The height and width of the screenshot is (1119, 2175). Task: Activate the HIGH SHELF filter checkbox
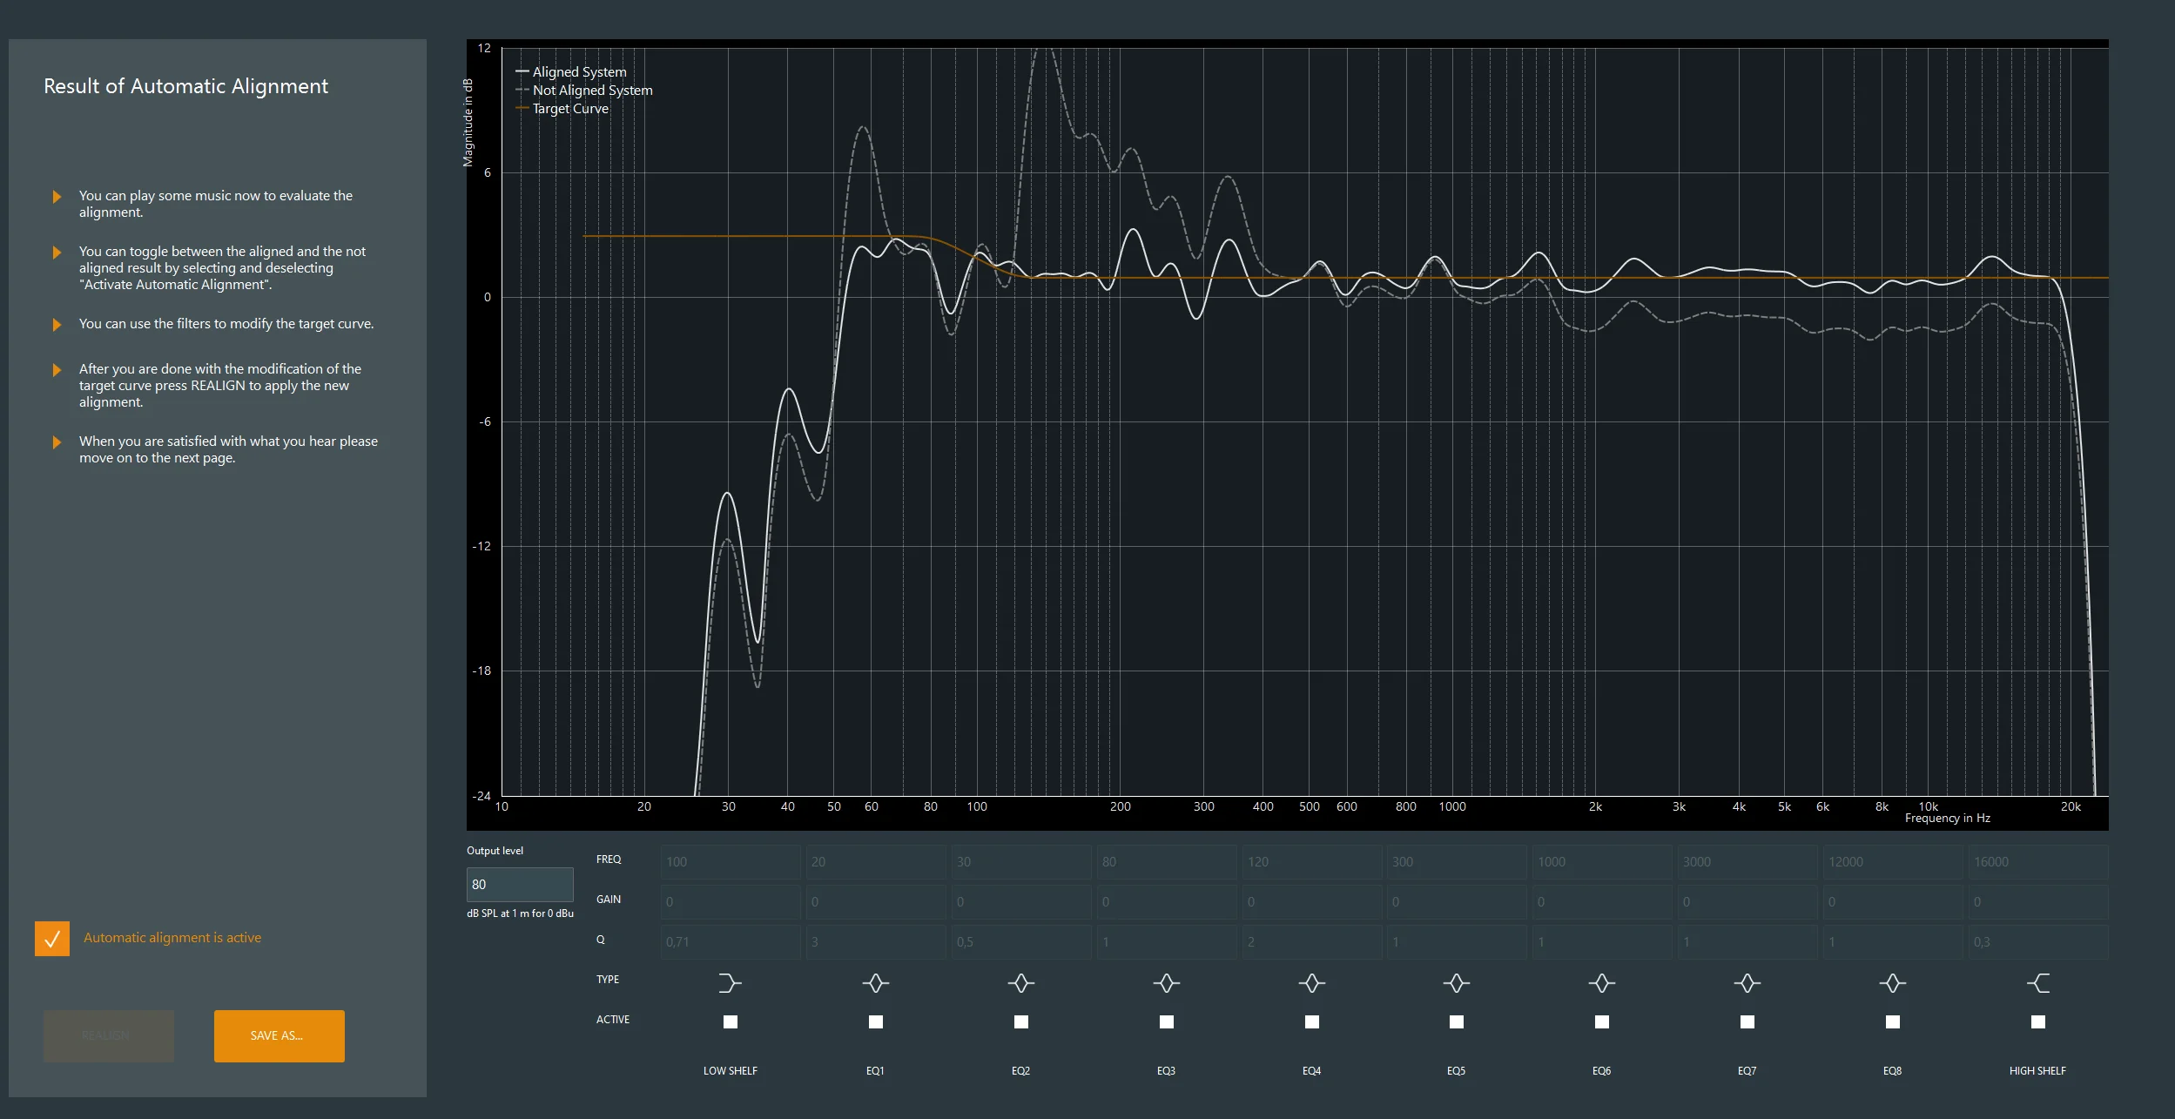[x=2038, y=1021]
